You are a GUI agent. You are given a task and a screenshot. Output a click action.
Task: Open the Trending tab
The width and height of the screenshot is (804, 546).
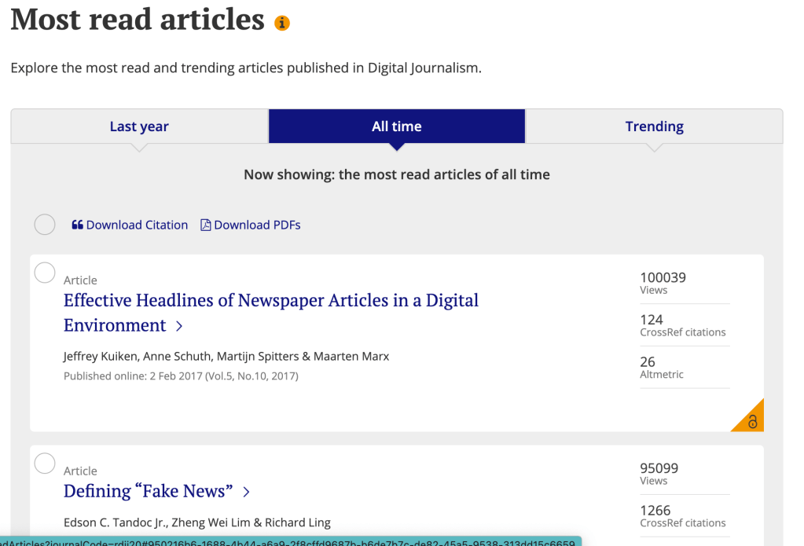pyautogui.click(x=654, y=126)
